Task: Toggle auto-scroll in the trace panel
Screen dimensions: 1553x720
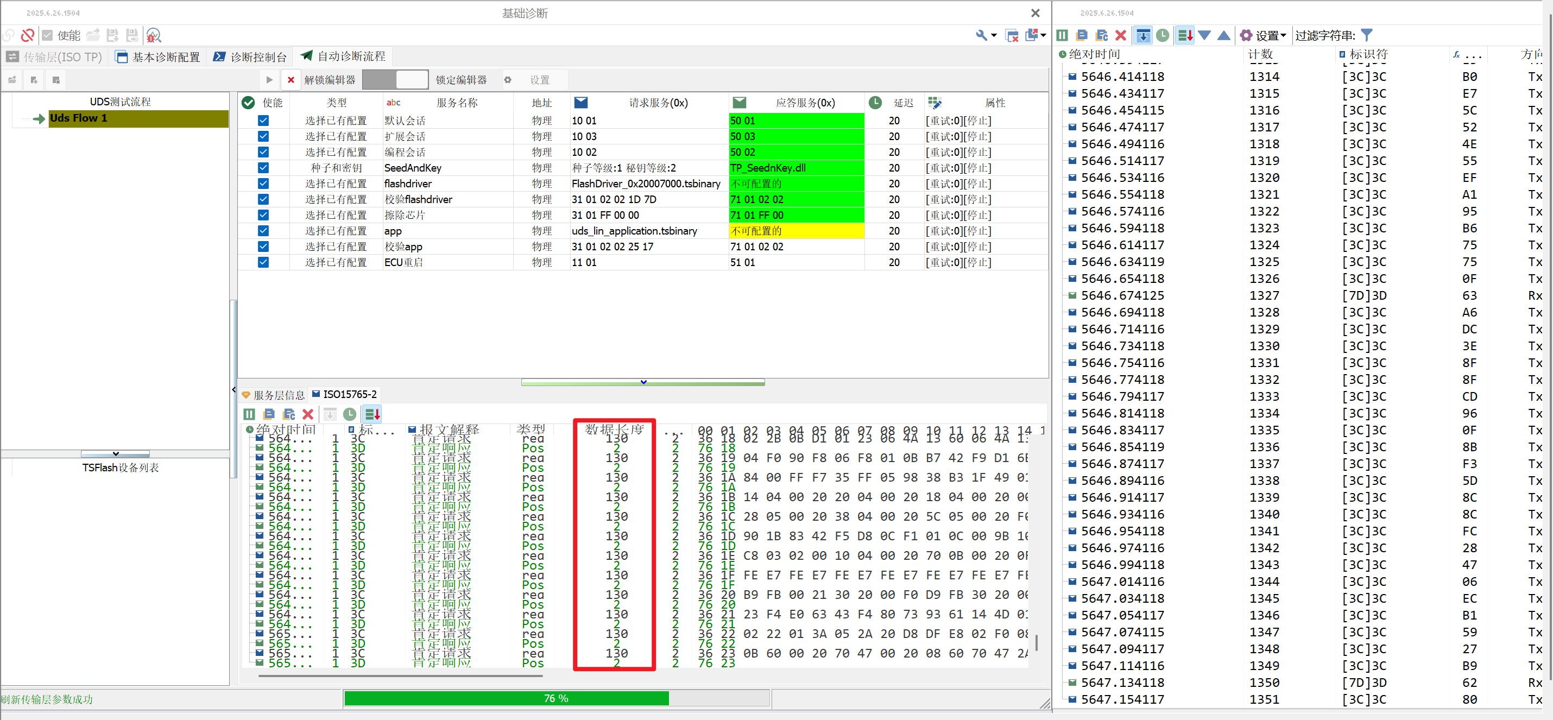Action: click(1144, 35)
